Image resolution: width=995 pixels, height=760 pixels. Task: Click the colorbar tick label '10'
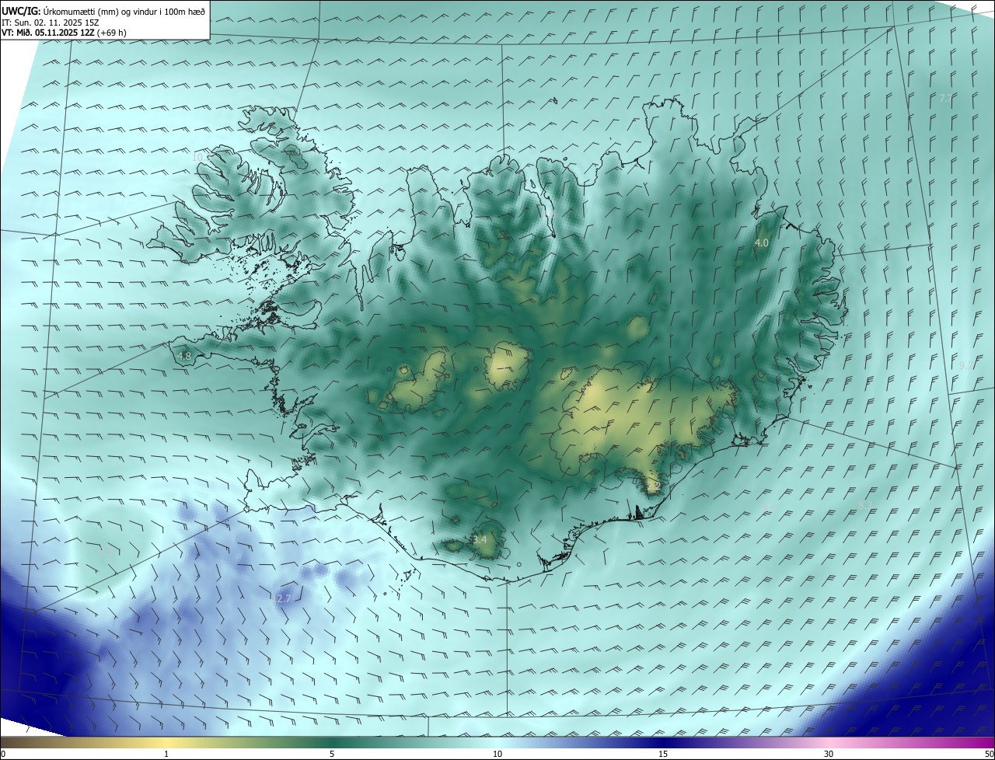click(x=497, y=754)
